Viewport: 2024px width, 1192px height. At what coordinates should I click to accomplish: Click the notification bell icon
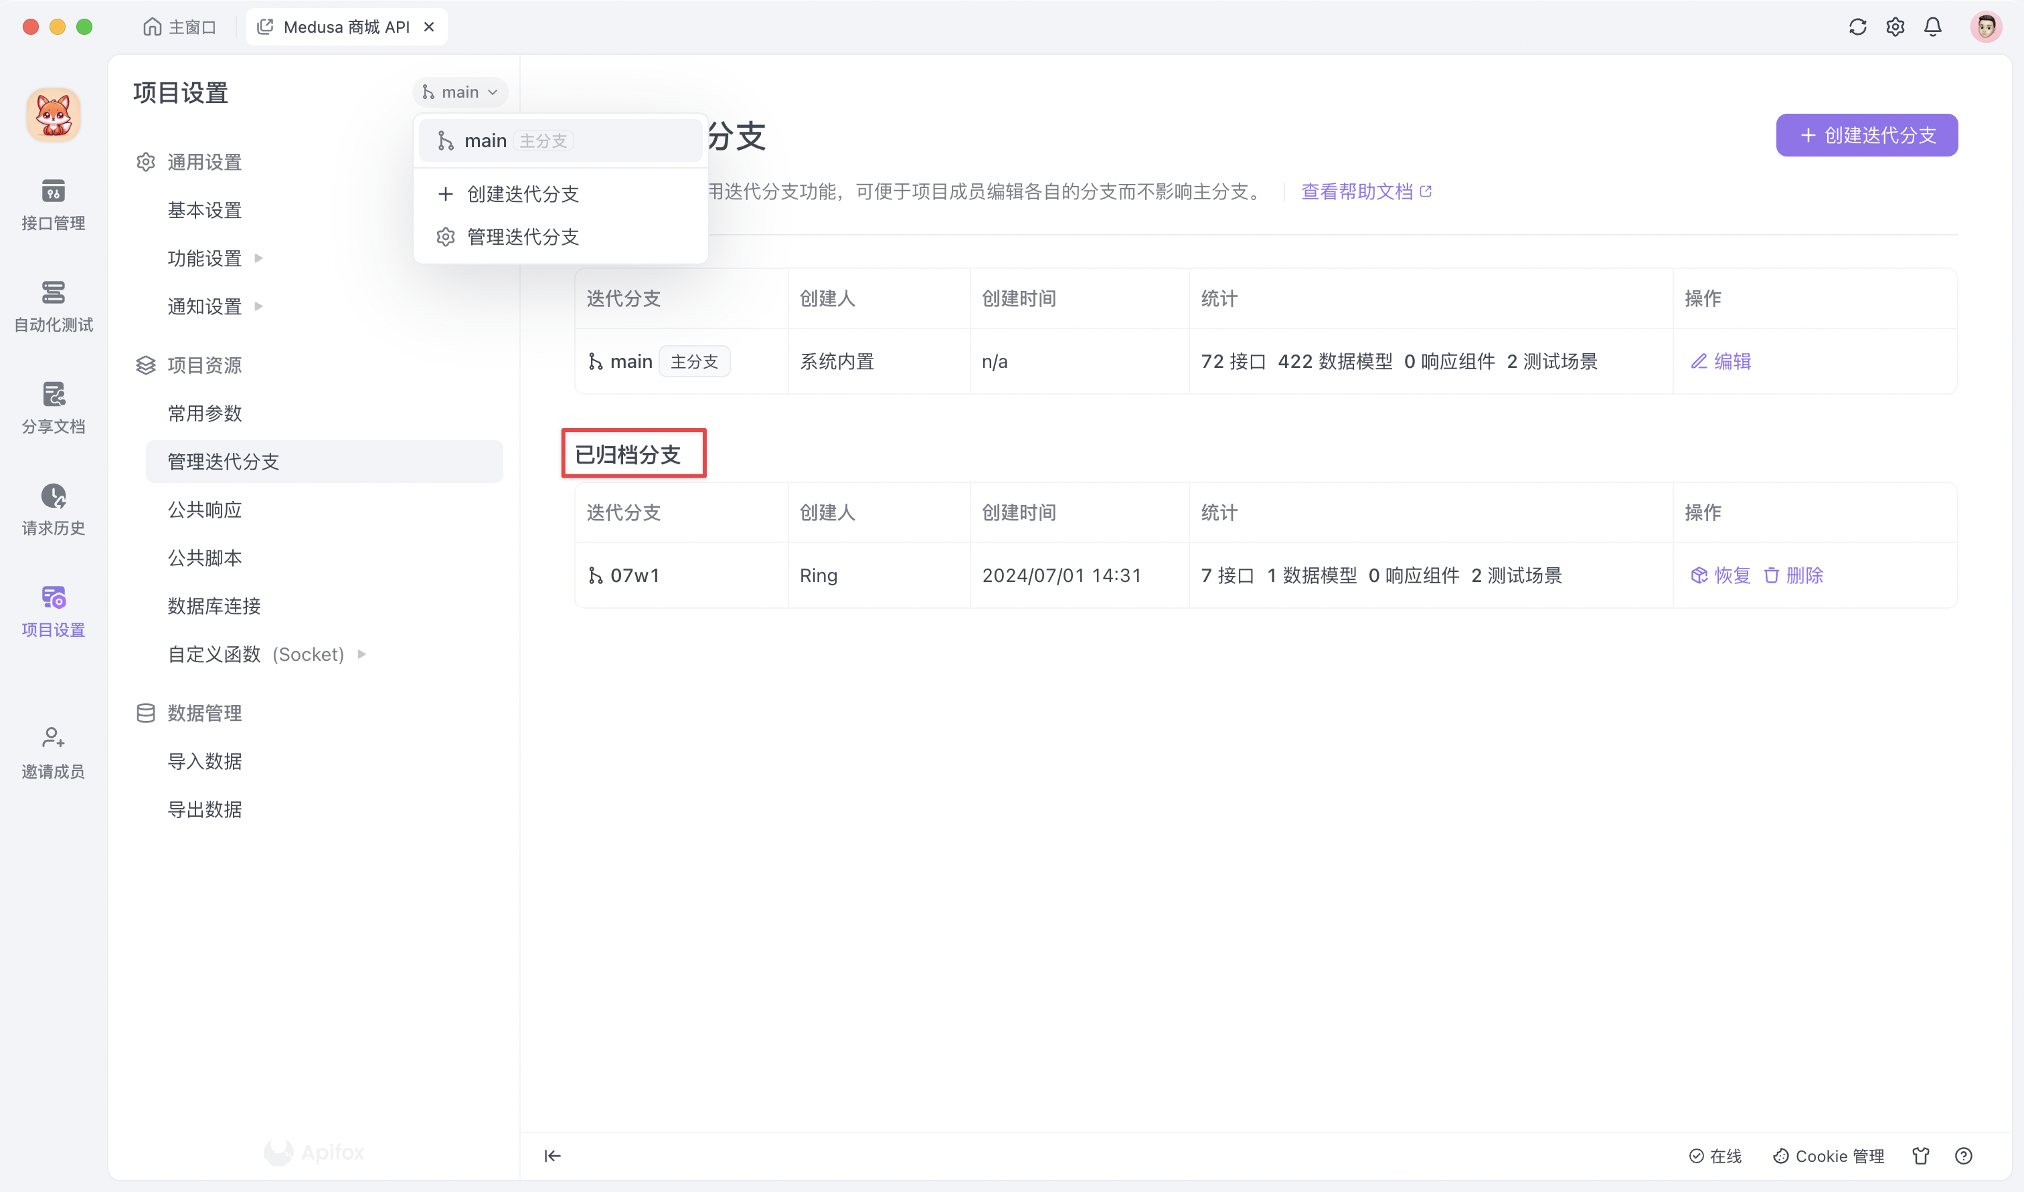point(1932,27)
